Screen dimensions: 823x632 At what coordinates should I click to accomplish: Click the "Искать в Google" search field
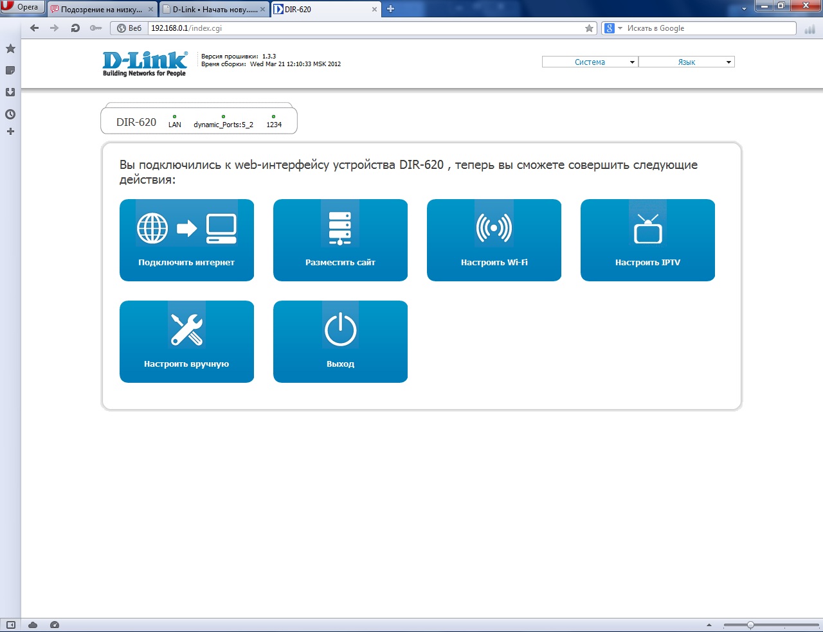click(x=710, y=28)
